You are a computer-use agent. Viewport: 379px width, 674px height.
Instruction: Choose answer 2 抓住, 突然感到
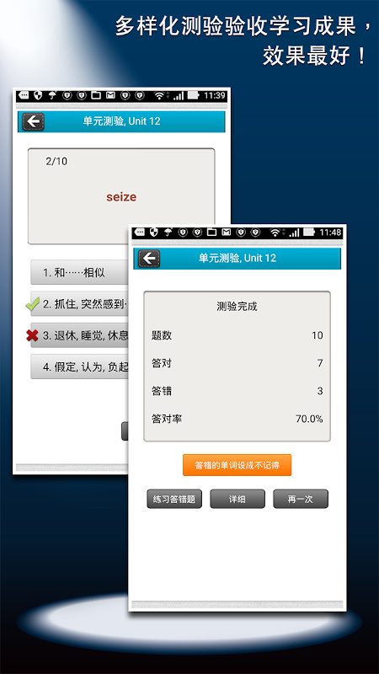[79, 304]
